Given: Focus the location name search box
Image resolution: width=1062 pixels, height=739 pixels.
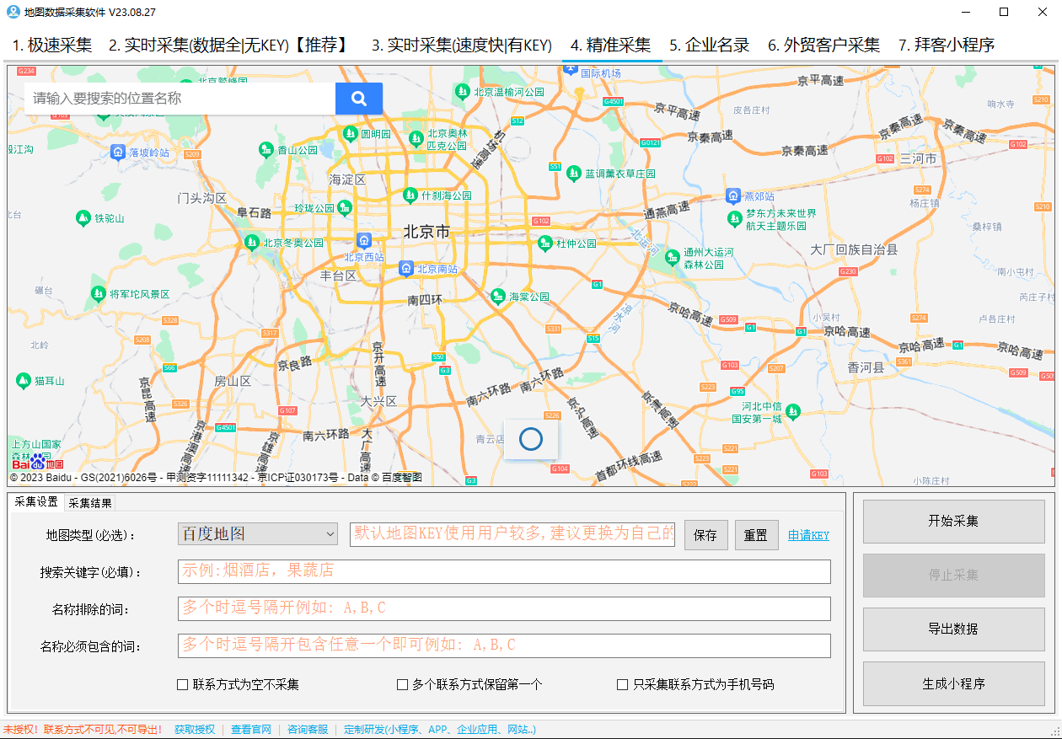Looking at the screenshot, I should point(180,99).
